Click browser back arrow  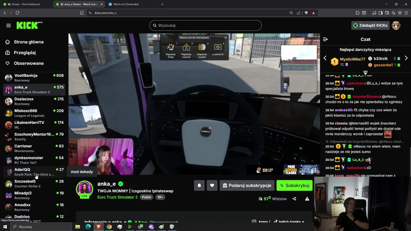pos(5,13)
